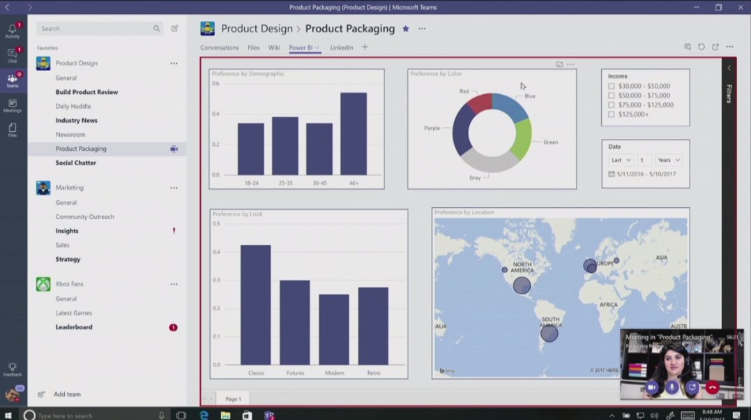The image size is (751, 420).
Task: Select the blue segment of the donut chart
Action: pos(510,106)
